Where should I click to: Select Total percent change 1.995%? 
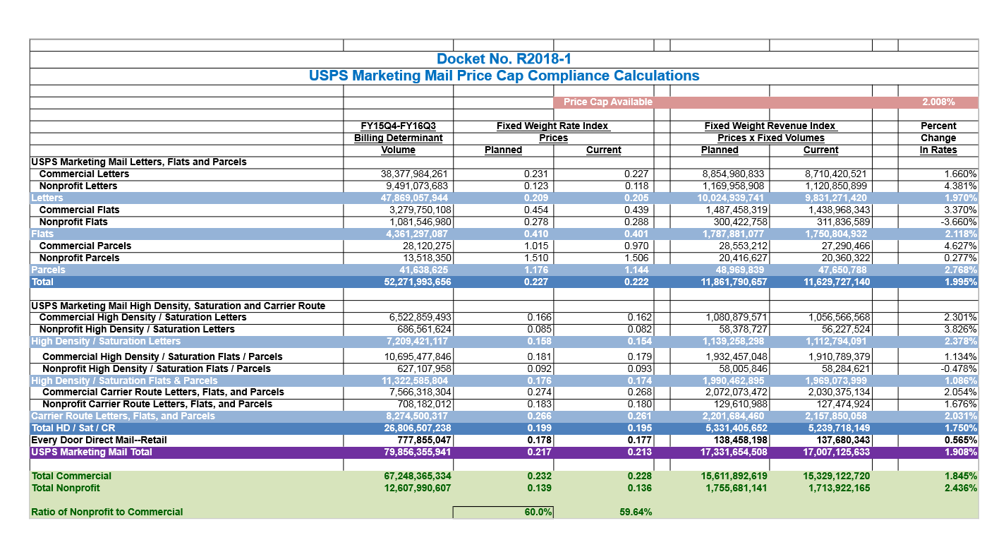(x=960, y=282)
